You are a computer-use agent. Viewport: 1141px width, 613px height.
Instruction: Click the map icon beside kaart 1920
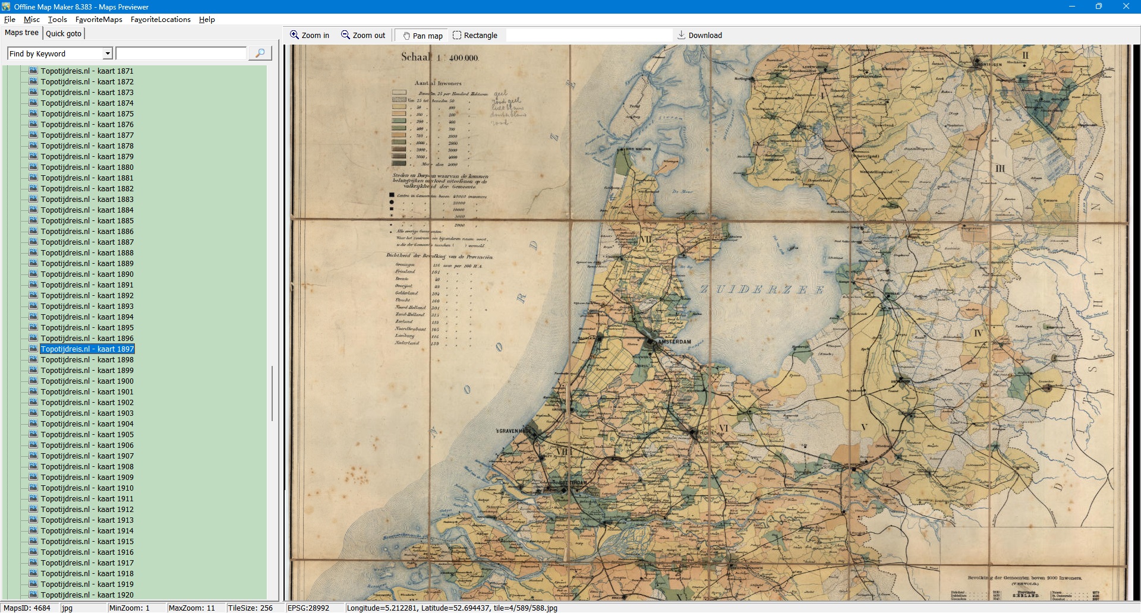(x=33, y=595)
